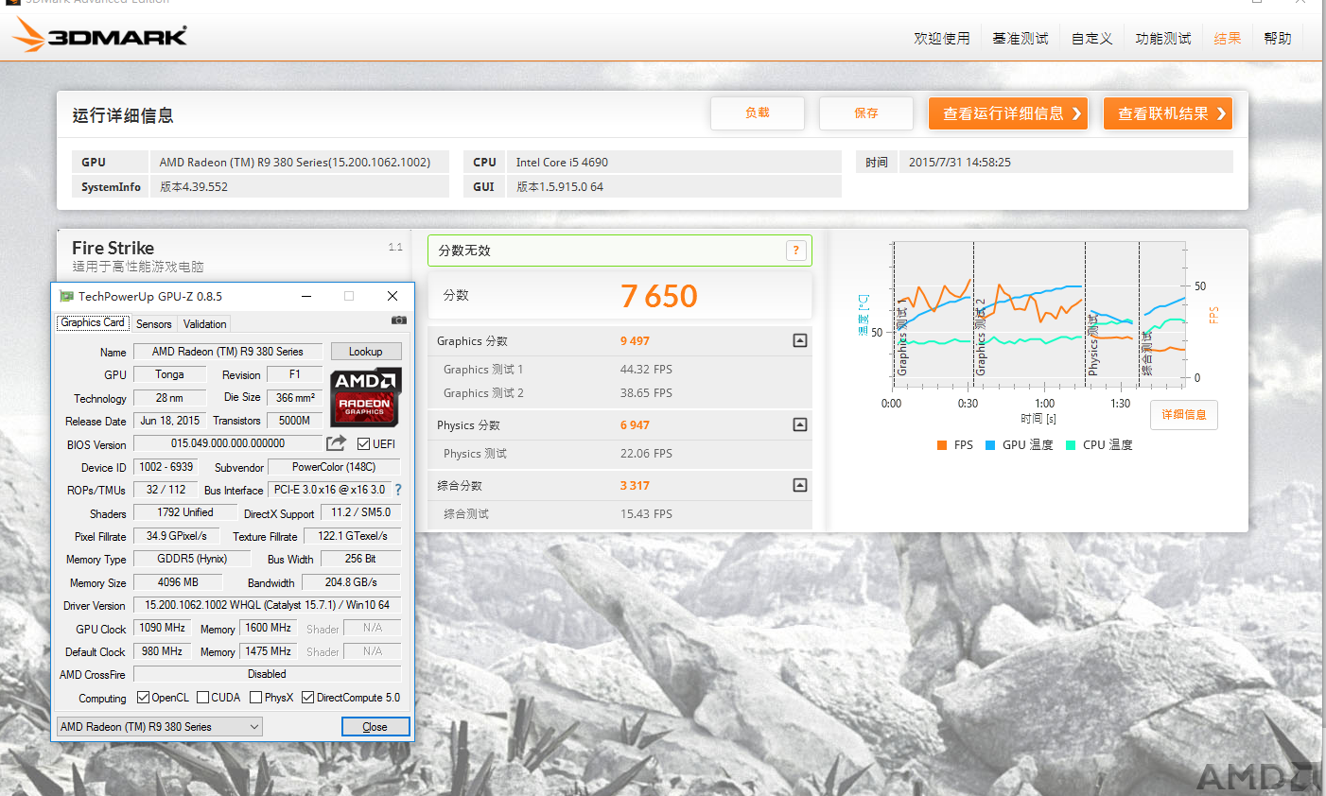This screenshot has height=796, width=1326.
Task: Click the 分数无效 invalid score banner
Action: [619, 251]
